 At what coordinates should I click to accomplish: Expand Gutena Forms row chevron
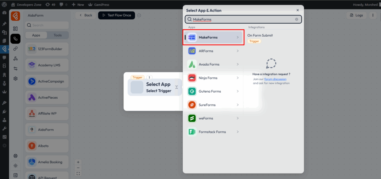(x=238, y=92)
